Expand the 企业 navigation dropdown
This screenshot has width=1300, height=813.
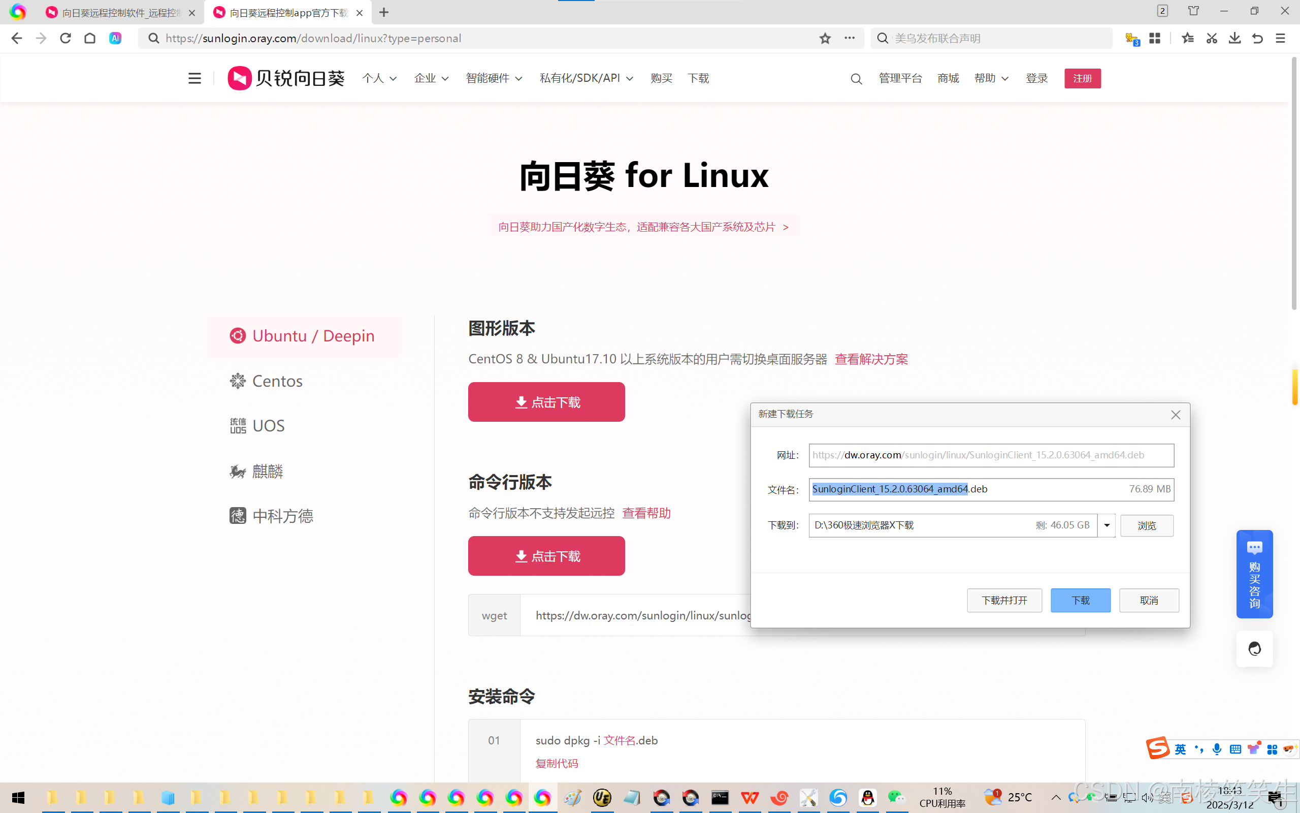[431, 78]
